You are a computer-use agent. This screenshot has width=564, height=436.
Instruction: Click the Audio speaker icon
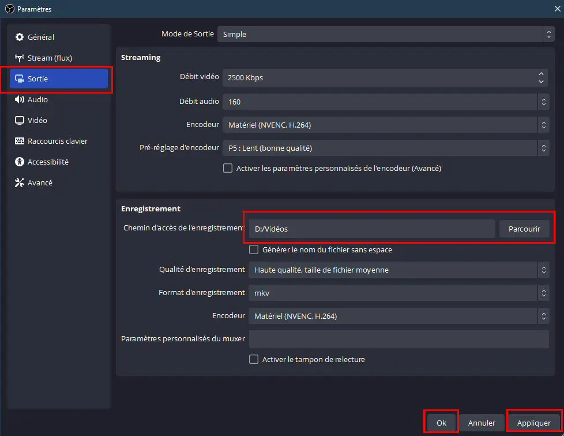coord(20,99)
